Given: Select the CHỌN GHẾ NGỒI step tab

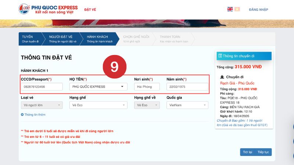Looking at the screenshot, I should [x=136, y=39].
